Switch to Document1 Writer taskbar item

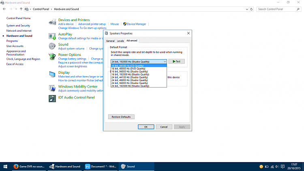[101, 167]
